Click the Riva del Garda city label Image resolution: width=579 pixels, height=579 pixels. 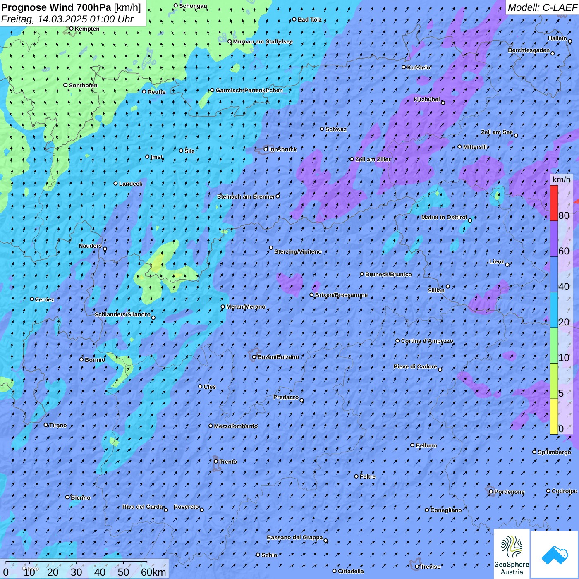[x=143, y=507]
